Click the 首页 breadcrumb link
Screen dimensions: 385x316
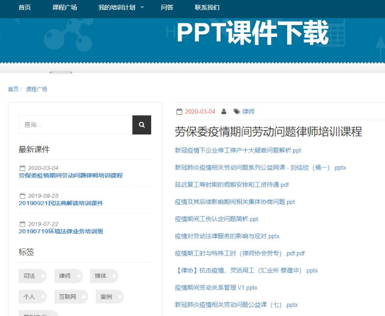click(x=13, y=89)
